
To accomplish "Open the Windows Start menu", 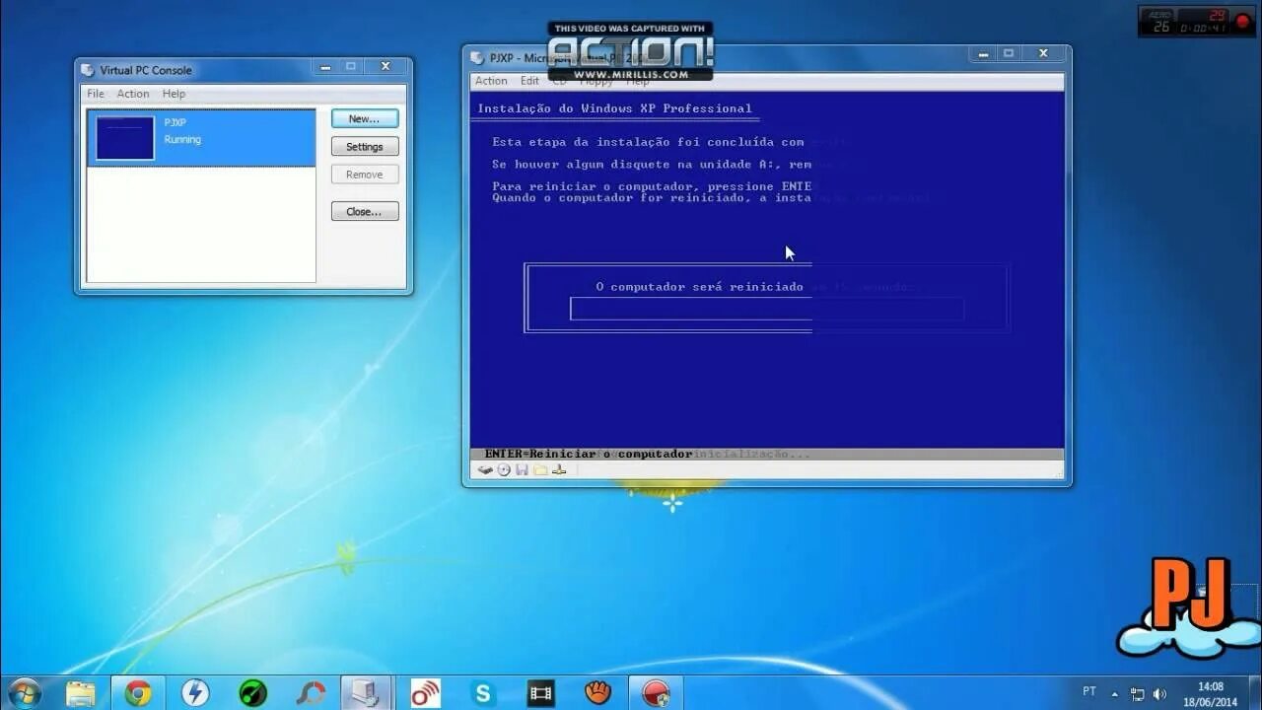I will [x=23, y=693].
